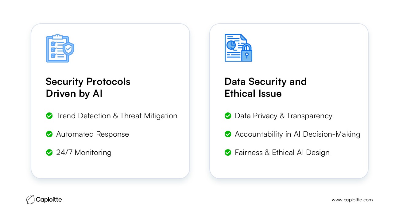Choose the Automated Response list item
Viewport: 399px width, 212px height.
[x=92, y=134]
